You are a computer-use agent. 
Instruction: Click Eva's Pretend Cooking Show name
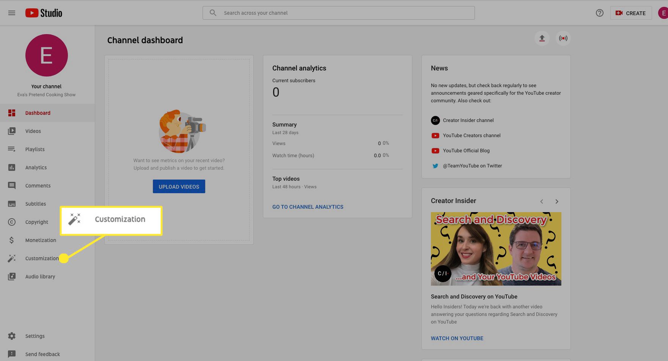coord(46,95)
